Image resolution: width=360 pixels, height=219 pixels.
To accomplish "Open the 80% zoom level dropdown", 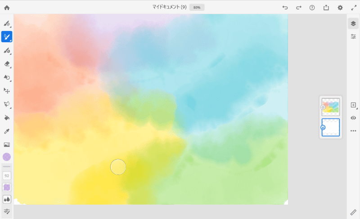I will [x=197, y=8].
